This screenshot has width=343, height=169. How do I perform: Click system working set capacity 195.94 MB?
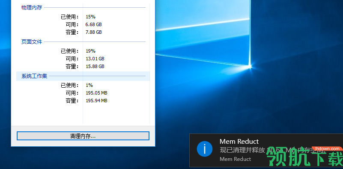coord(96,101)
